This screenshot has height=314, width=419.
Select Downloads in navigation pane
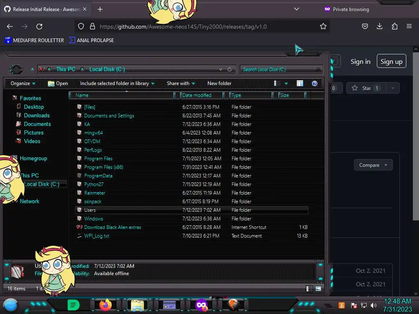(x=36, y=115)
